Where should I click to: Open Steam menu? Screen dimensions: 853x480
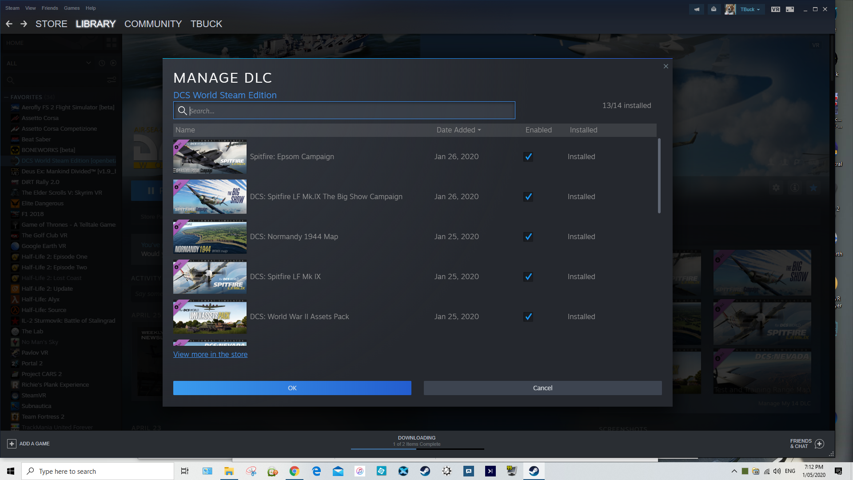click(x=12, y=8)
